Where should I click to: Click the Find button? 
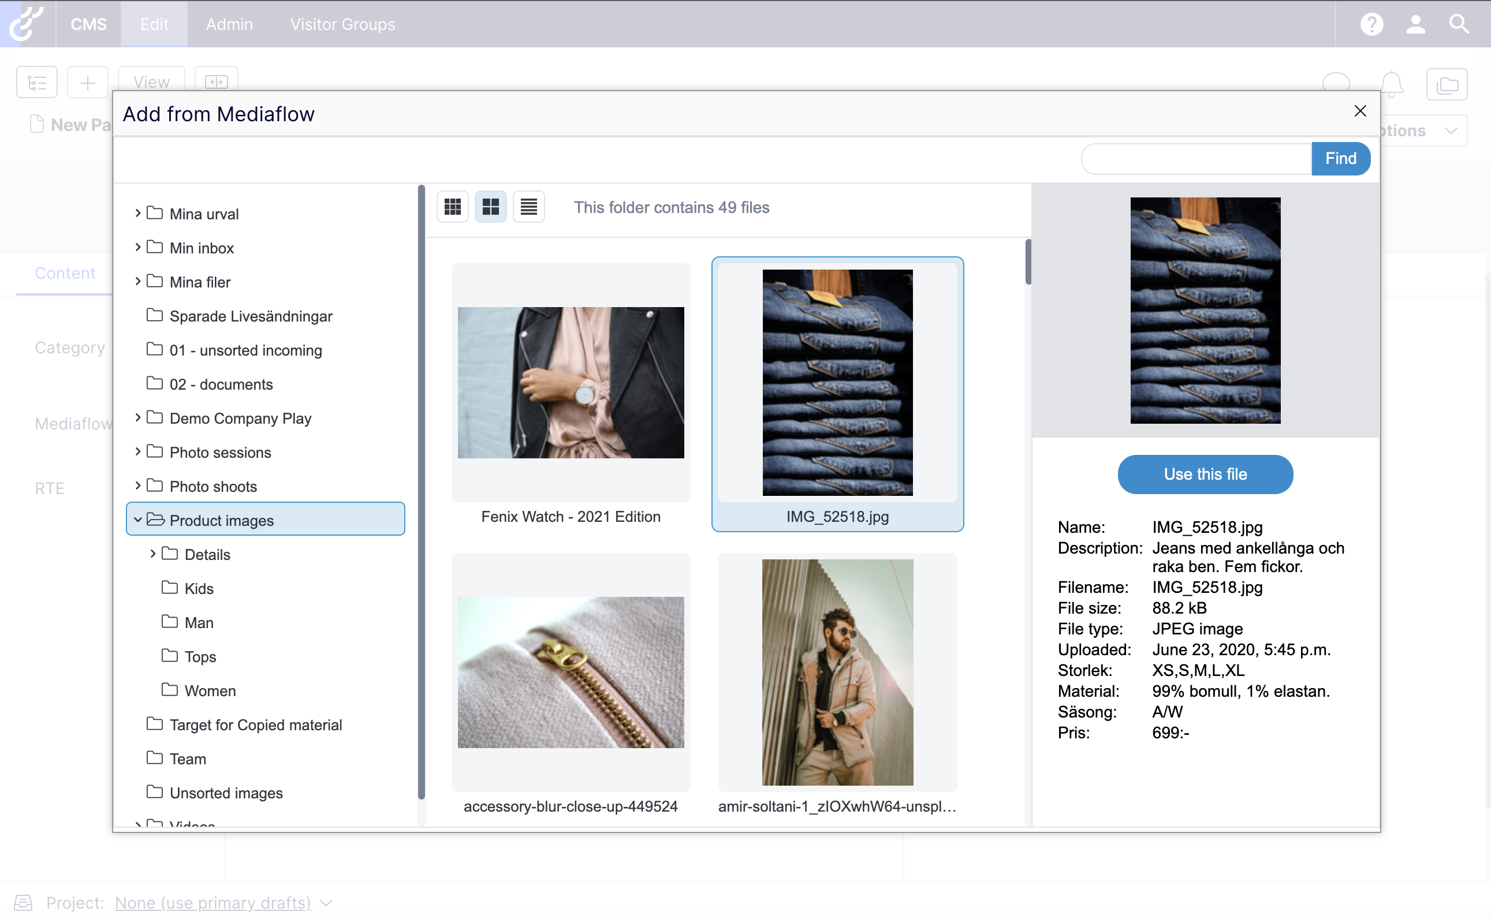tap(1340, 159)
